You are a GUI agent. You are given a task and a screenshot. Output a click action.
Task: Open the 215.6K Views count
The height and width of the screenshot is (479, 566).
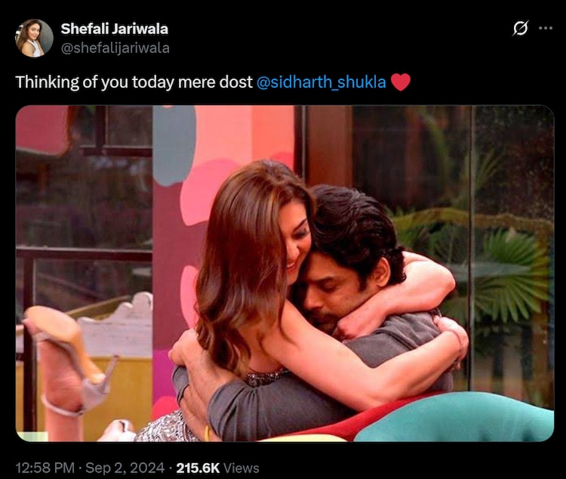tap(217, 468)
